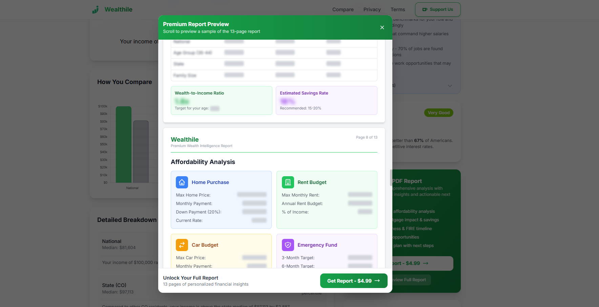The image size is (599, 307).
Task: Click the Car Budget arrows icon
Action: 182,245
